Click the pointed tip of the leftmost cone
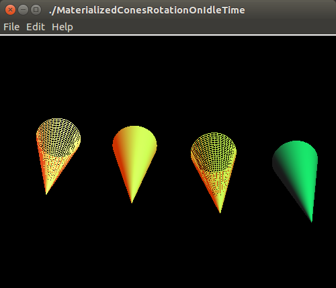The height and width of the screenshot is (288, 336). (x=46, y=192)
